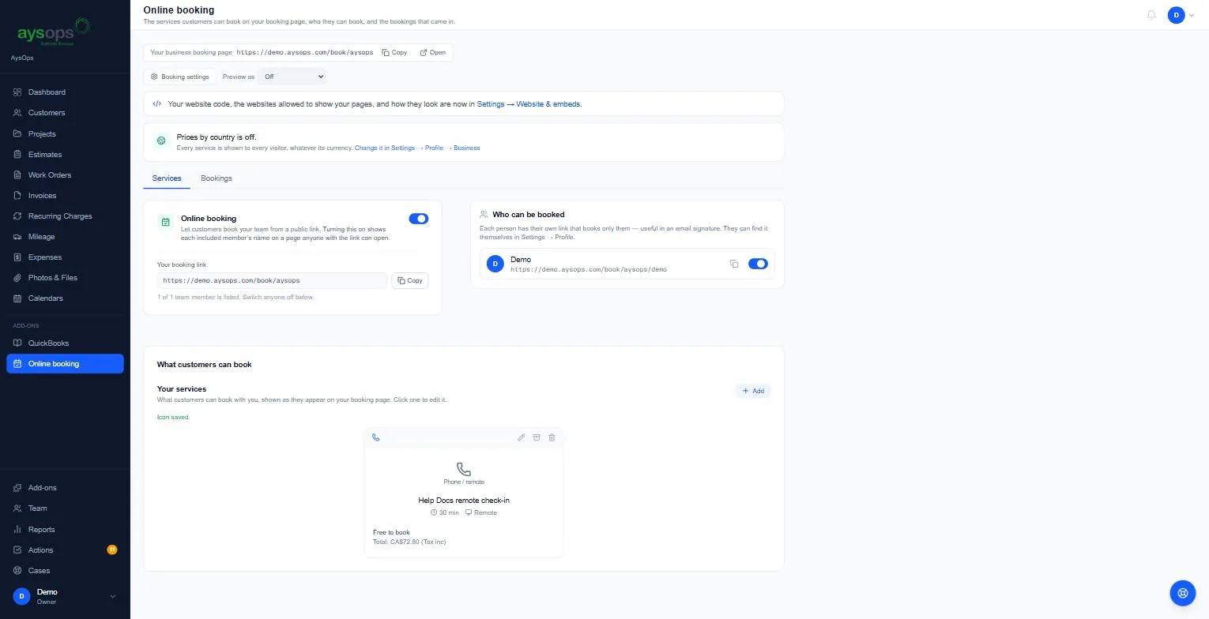Switch to the Bookings tab
Viewport: 1209px width, 619px height.
217,178
